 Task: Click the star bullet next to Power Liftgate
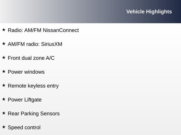(x=4, y=99)
